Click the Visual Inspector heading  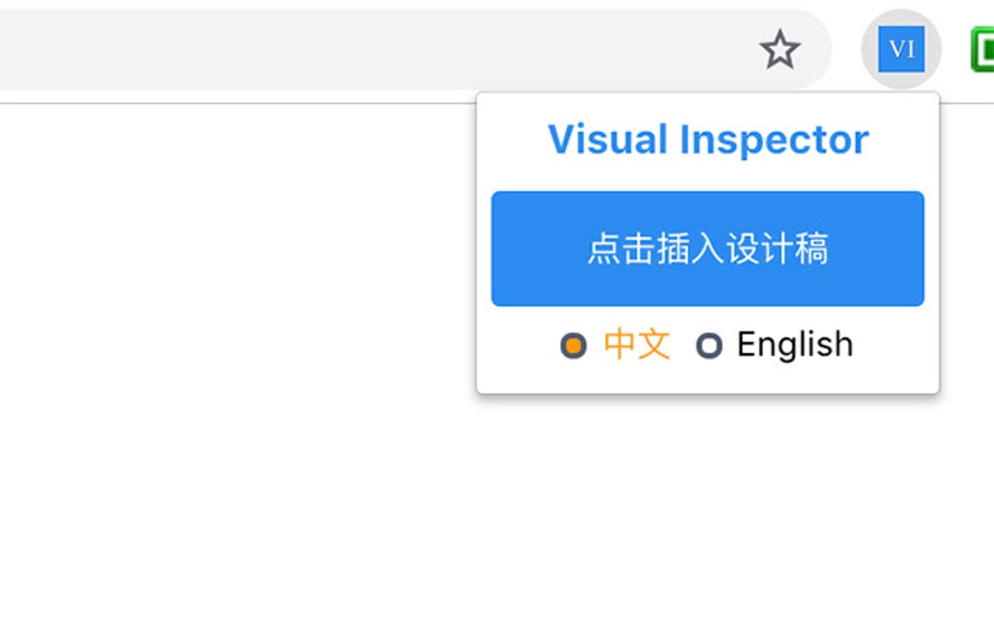point(707,138)
